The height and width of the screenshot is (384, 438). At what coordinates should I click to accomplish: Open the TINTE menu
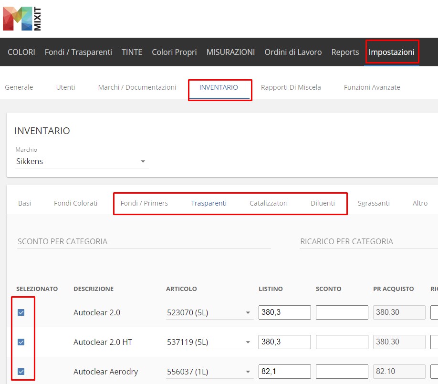tap(132, 52)
